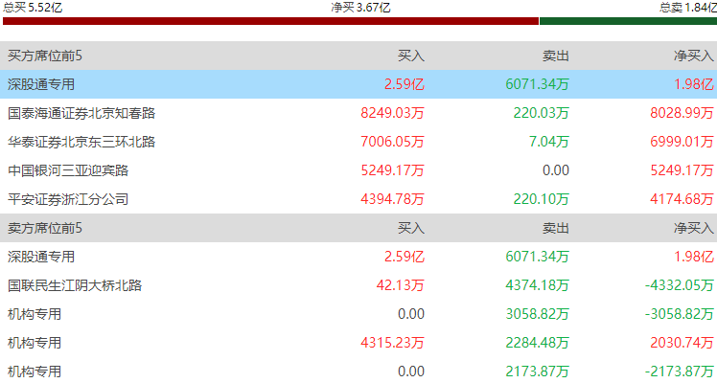Click the 2030.74万 net buy amount
Screen dimensions: 717x383
(682, 343)
